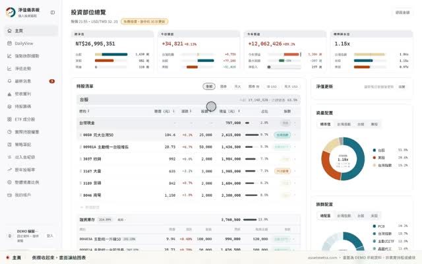Click the 1.15x leverage value card
Screen dimensions: 422x264
tap(371, 51)
